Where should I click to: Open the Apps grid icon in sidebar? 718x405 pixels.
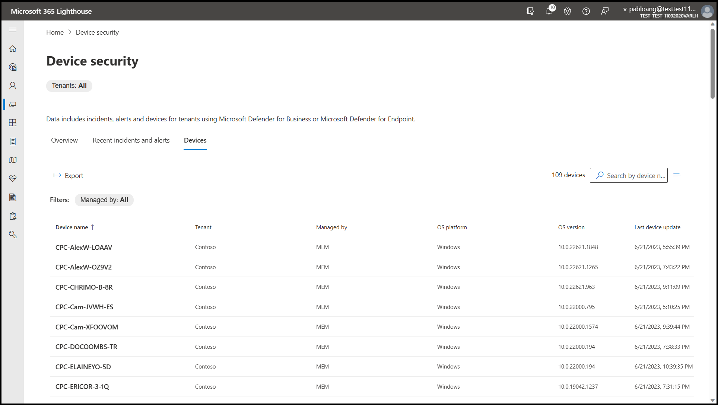point(13,123)
